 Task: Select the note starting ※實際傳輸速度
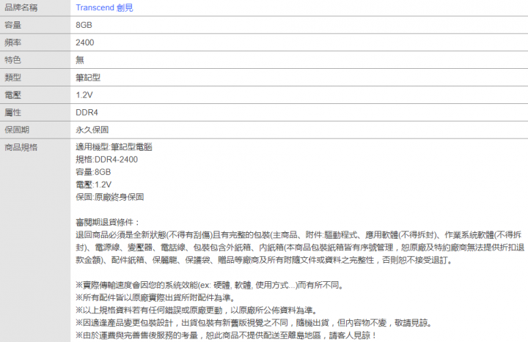click(210, 285)
